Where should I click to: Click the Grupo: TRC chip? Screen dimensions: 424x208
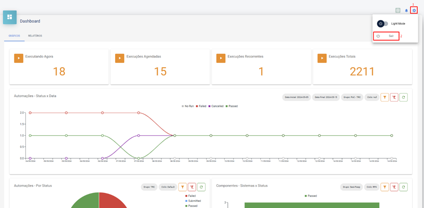pyautogui.click(x=149, y=187)
